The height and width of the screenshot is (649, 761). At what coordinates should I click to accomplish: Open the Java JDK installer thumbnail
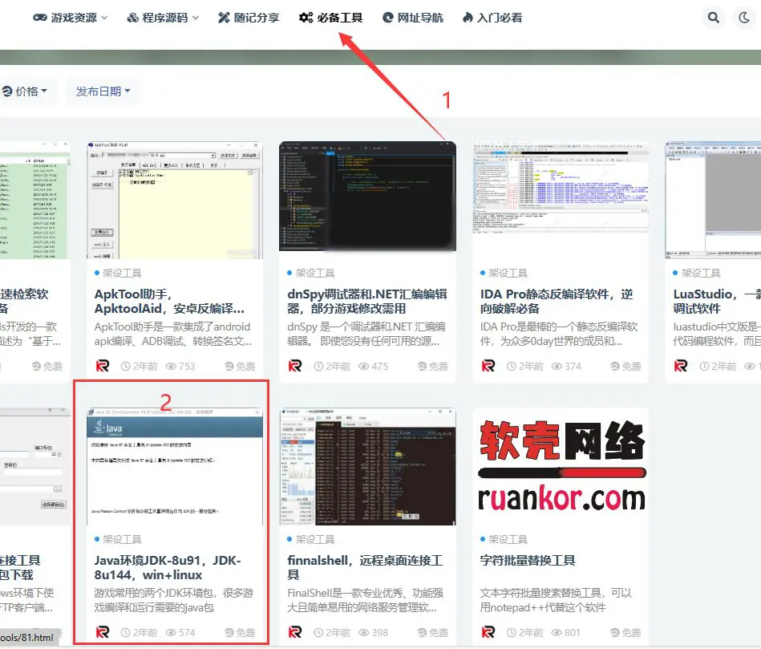click(x=175, y=467)
